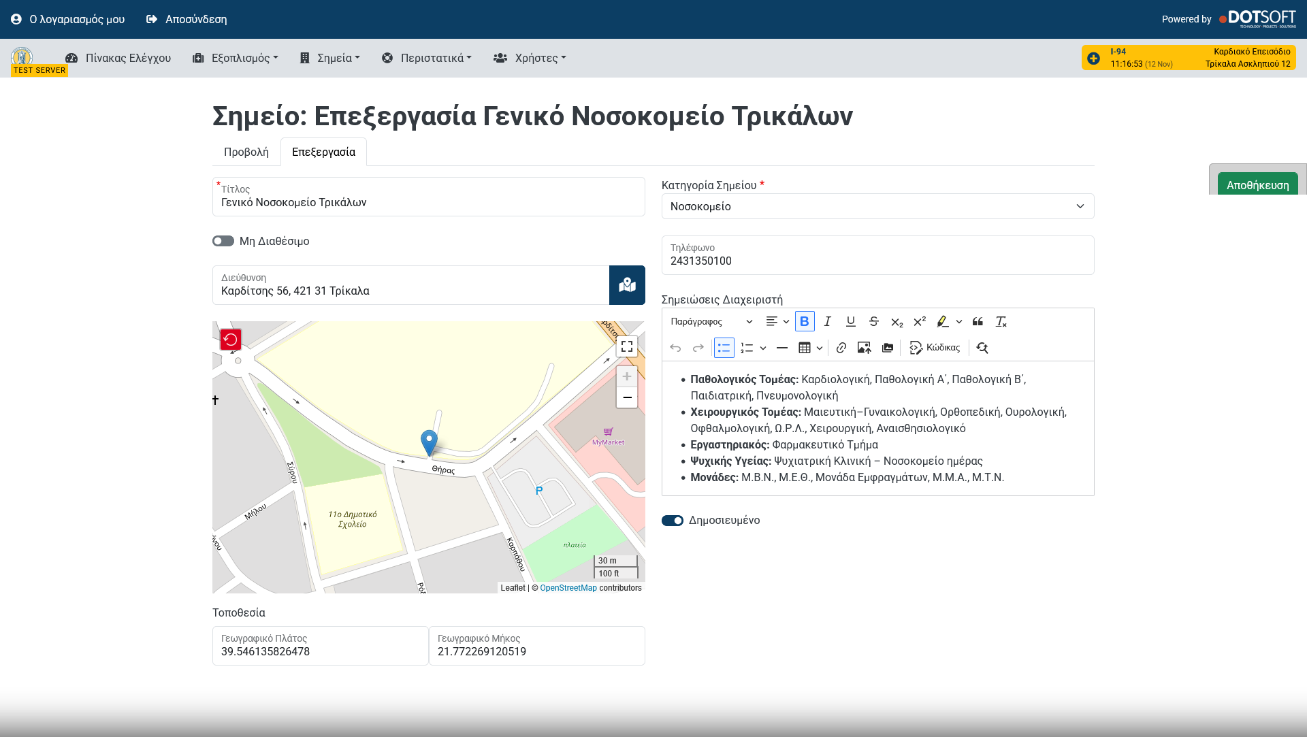Open the OpenStreetMap attribution link
The height and width of the screenshot is (737, 1307).
[x=568, y=588]
